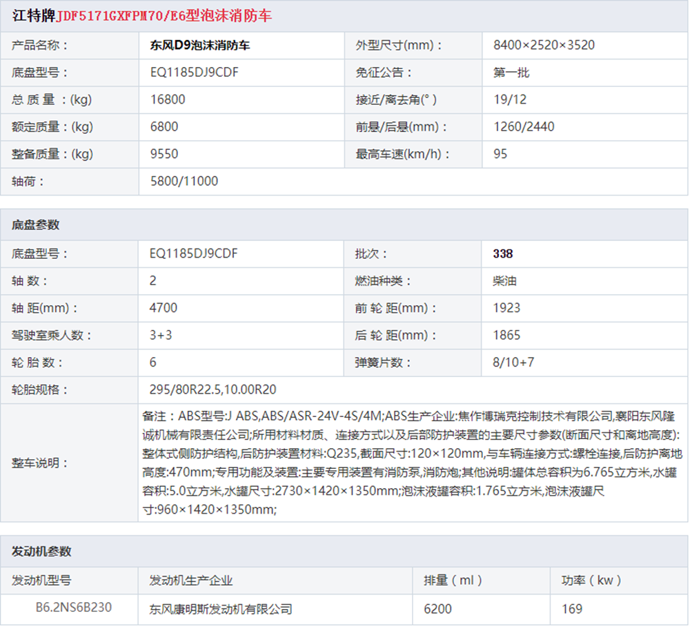
Task: Select the 第一批 tax exemption value
Action: click(511, 73)
